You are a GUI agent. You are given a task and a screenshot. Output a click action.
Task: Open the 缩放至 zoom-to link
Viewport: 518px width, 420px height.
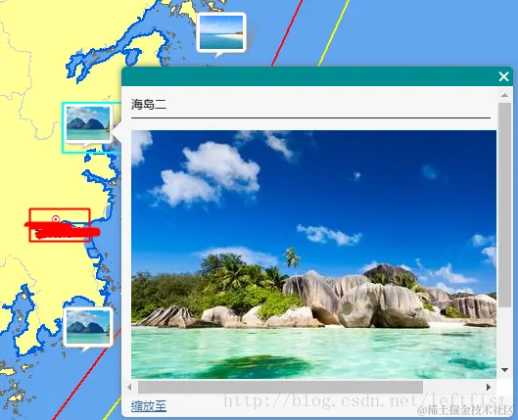tap(149, 406)
